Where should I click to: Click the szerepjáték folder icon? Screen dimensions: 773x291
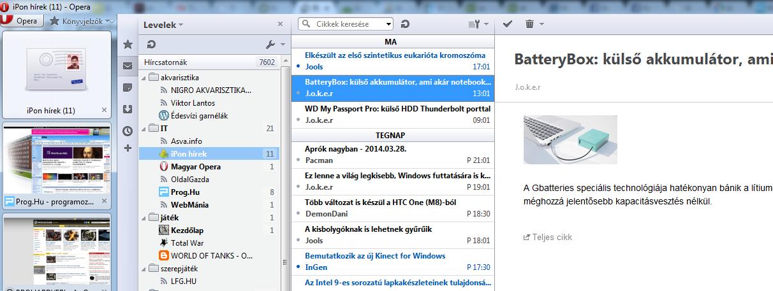(153, 269)
